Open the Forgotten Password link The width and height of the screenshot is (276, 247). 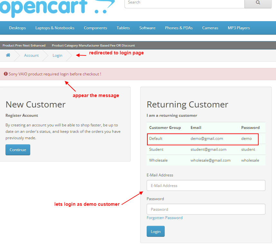click(x=165, y=218)
